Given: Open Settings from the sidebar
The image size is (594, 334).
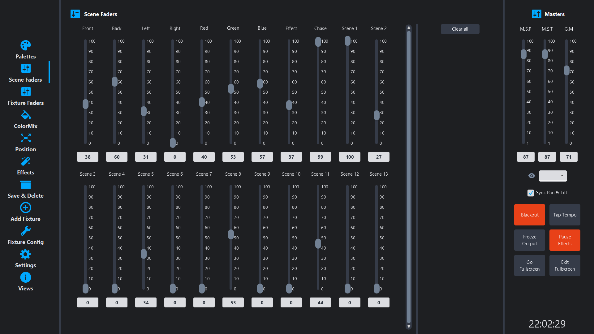Looking at the screenshot, I should pos(26,258).
